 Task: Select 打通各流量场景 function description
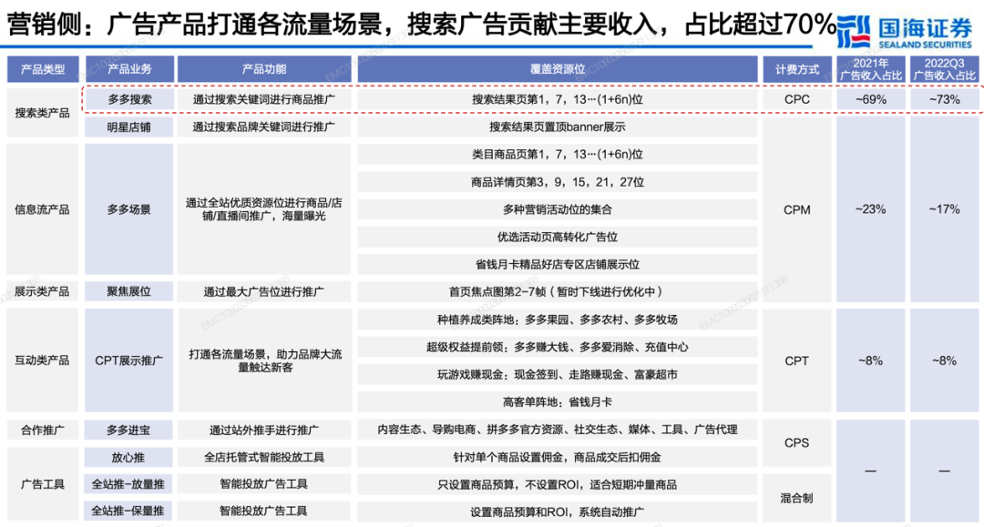point(265,360)
